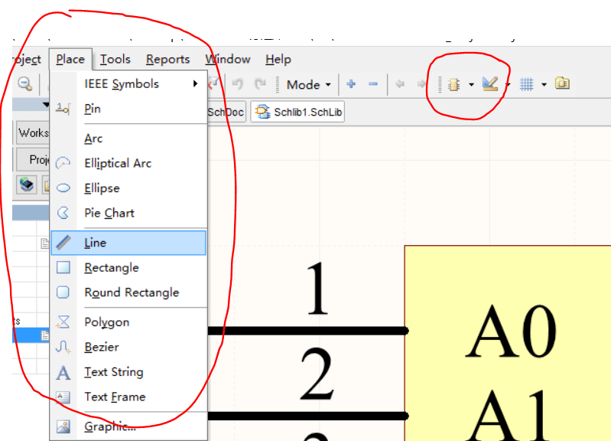This screenshot has width=611, height=441.
Task: Choose Pie Chart menu entry
Action: point(128,213)
